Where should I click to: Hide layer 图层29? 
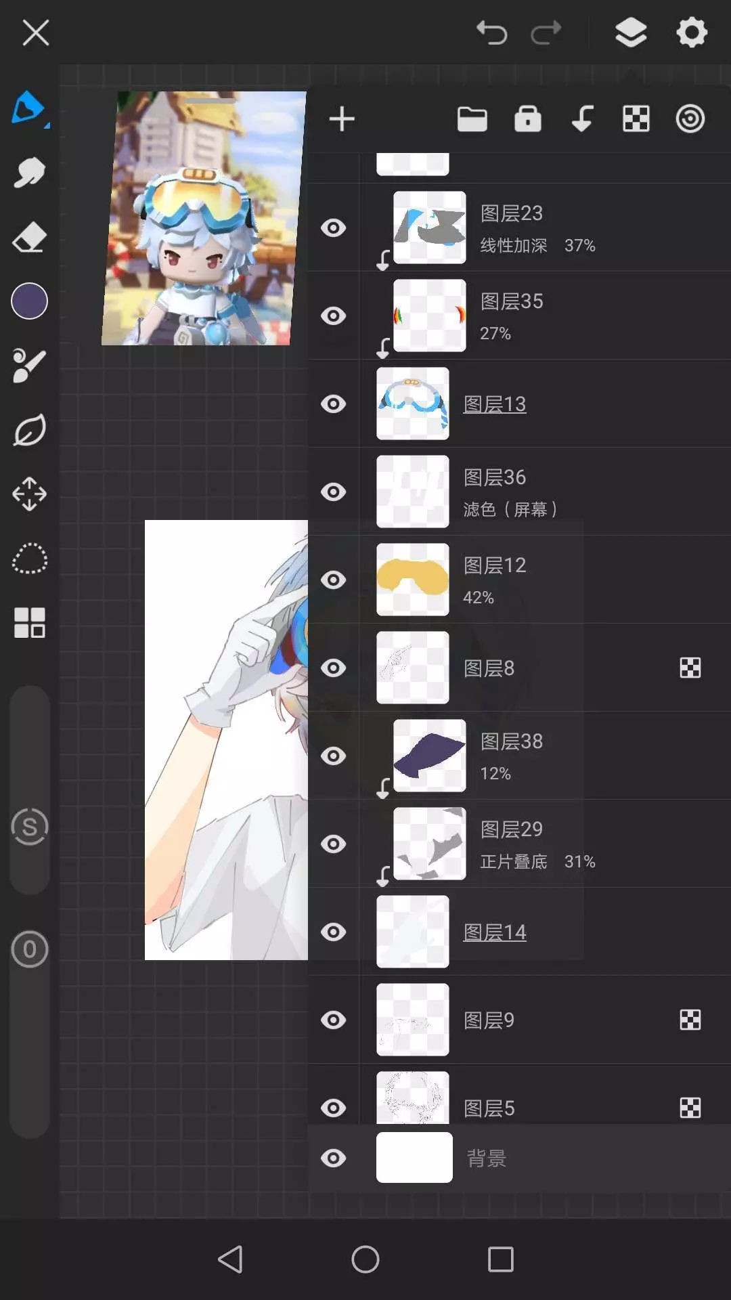point(333,844)
